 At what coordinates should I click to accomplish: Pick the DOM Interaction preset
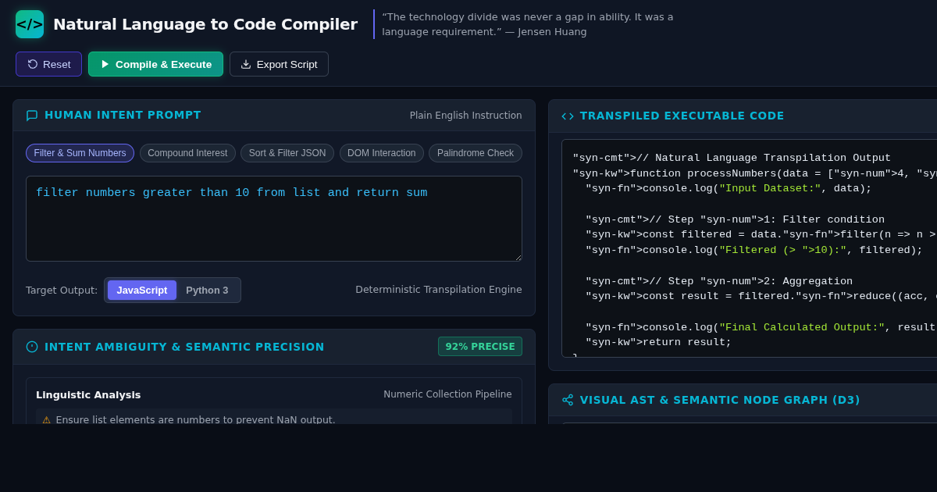point(382,153)
